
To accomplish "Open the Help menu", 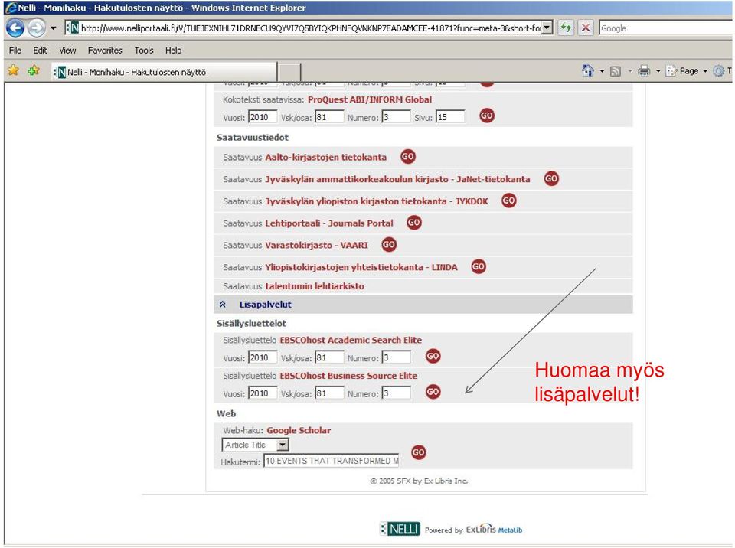I will 174,51.
